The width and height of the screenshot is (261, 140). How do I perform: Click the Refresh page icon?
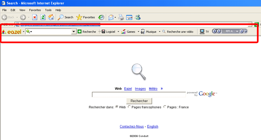(x=43, y=17)
